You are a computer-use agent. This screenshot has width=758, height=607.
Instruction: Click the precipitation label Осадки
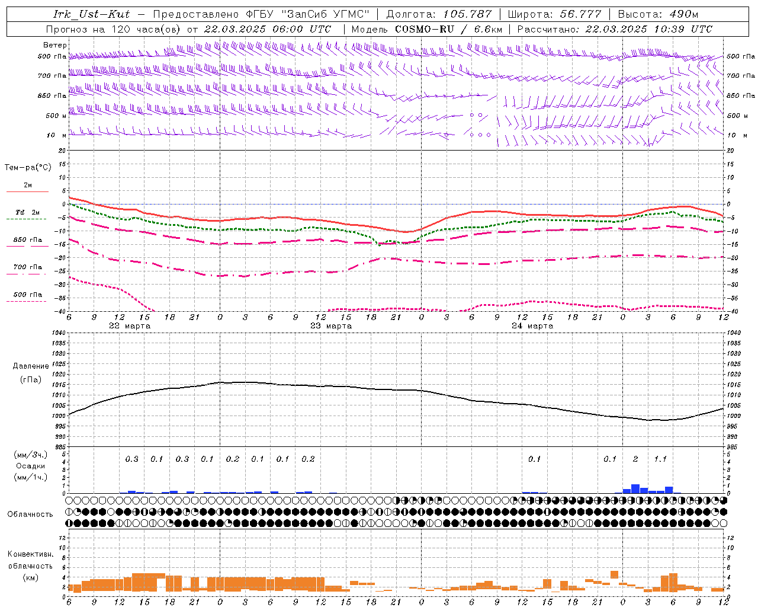point(30,466)
